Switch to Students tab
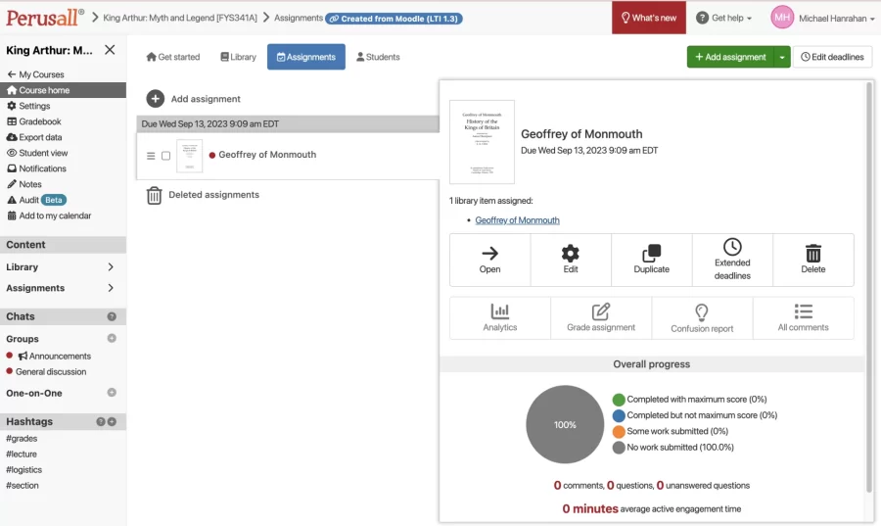 tap(378, 57)
